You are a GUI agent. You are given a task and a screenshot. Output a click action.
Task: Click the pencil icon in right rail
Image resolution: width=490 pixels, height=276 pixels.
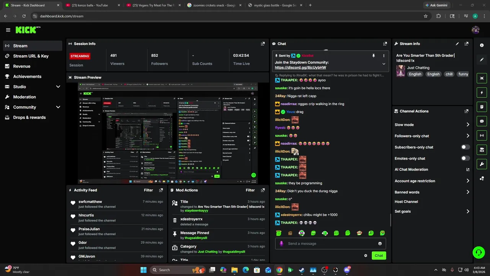(482, 60)
